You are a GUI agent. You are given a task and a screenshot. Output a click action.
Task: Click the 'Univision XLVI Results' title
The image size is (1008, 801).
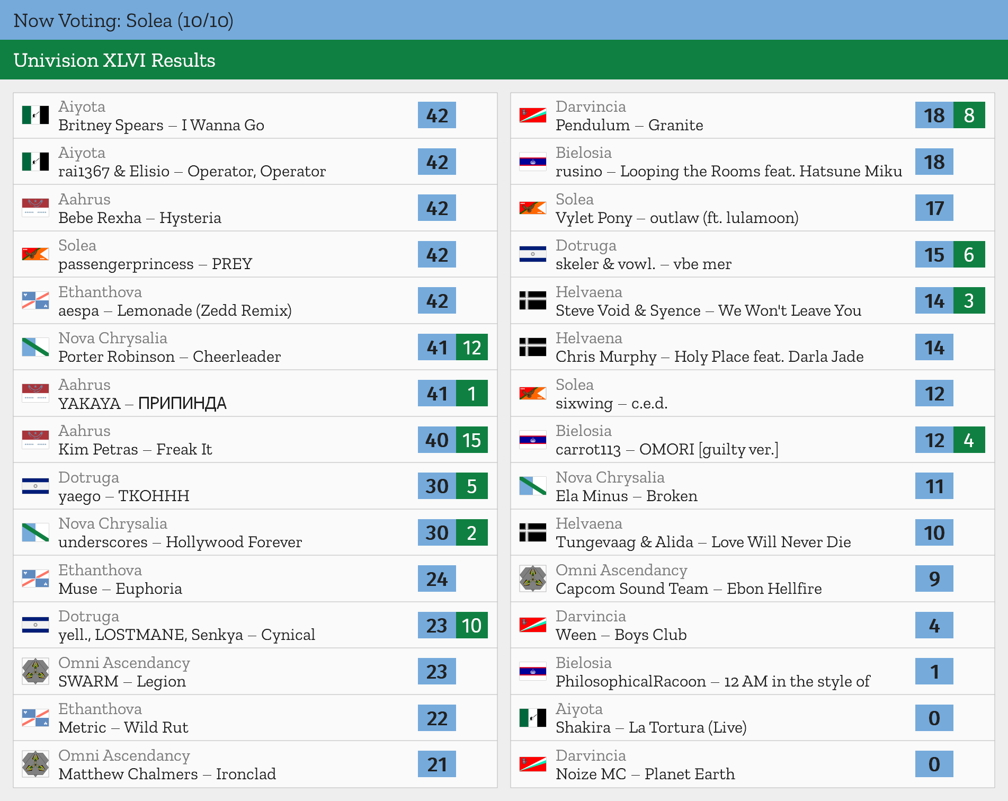click(x=114, y=60)
